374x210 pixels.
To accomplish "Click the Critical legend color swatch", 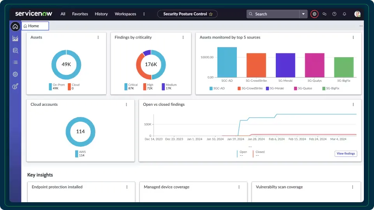I will [126, 87].
